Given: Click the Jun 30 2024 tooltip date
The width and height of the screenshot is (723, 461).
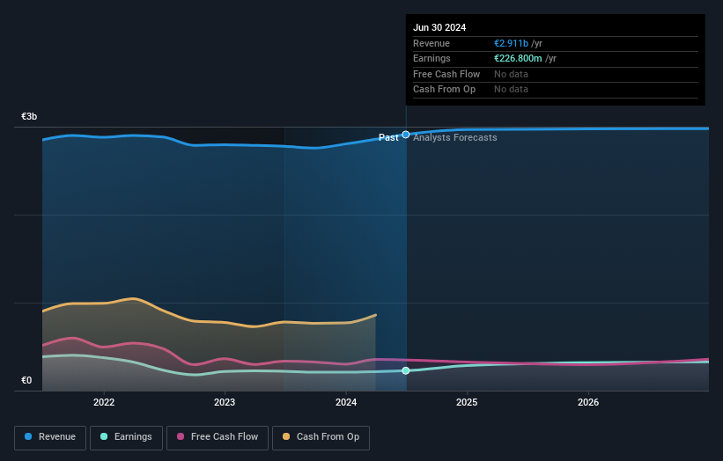Looking at the screenshot, I should 439,27.
